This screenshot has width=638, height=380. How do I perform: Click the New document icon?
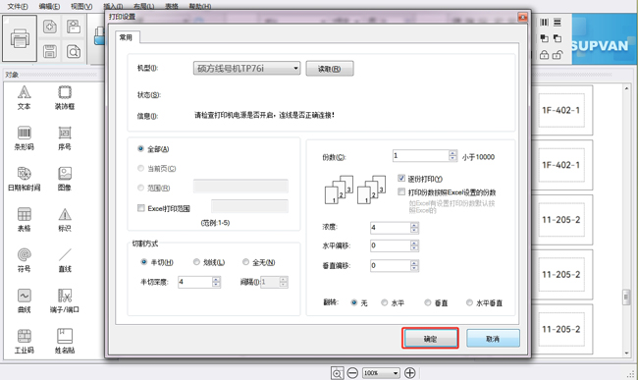point(50,27)
